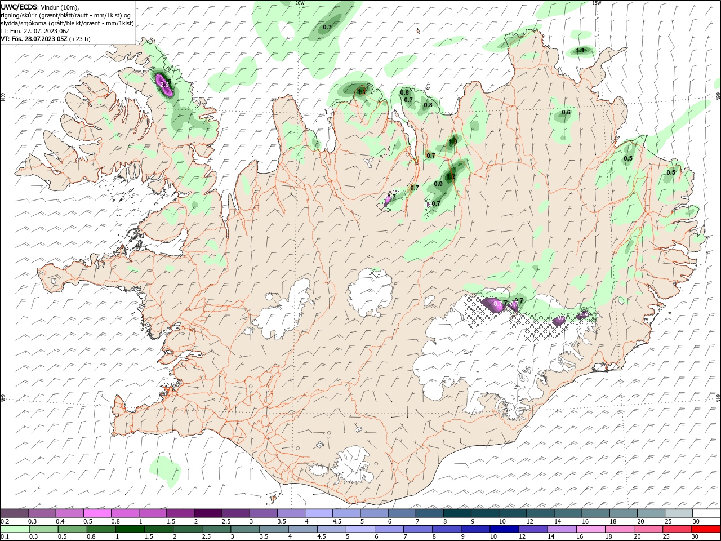
Task: Click the 20W longitude label
Action: tap(300, 3)
